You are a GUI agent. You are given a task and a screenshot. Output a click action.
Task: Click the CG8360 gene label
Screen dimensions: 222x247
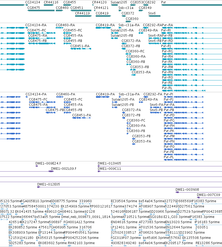pos(132,19)
